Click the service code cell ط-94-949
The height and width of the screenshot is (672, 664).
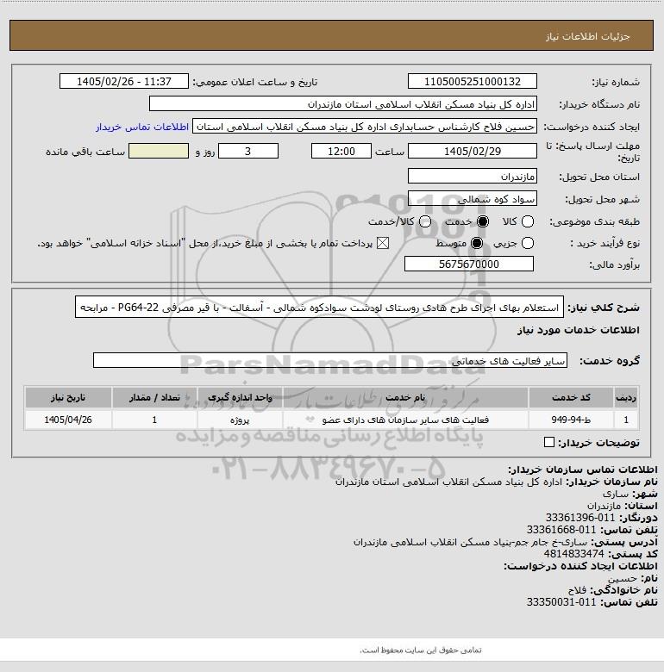point(571,420)
